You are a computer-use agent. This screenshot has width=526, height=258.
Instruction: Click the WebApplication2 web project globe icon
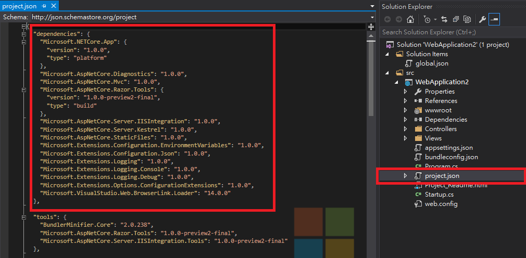409,82
